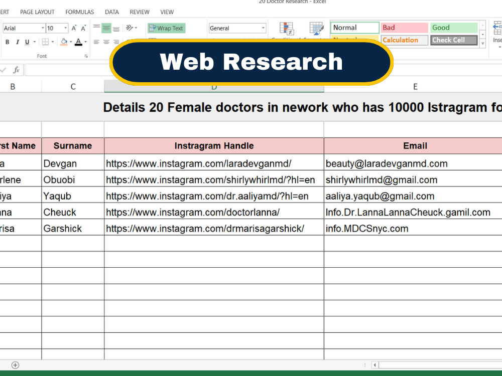Apply the Normal cell style
The image size is (502, 376).
click(x=355, y=28)
